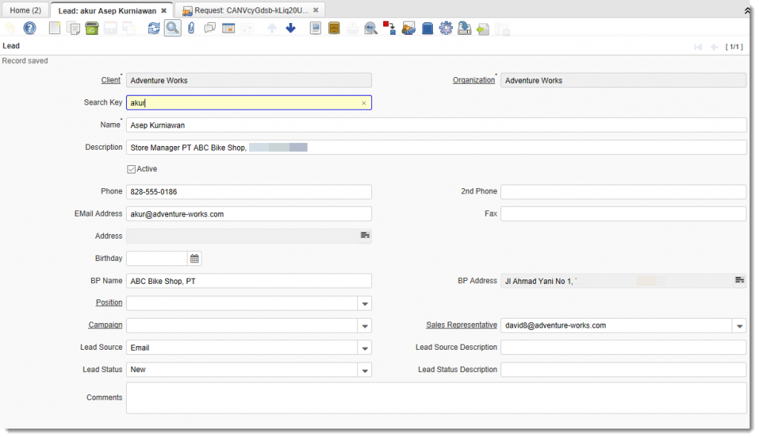Click into the Comments text area
Image resolution: width=759 pixels, height=438 pixels.
point(436,398)
